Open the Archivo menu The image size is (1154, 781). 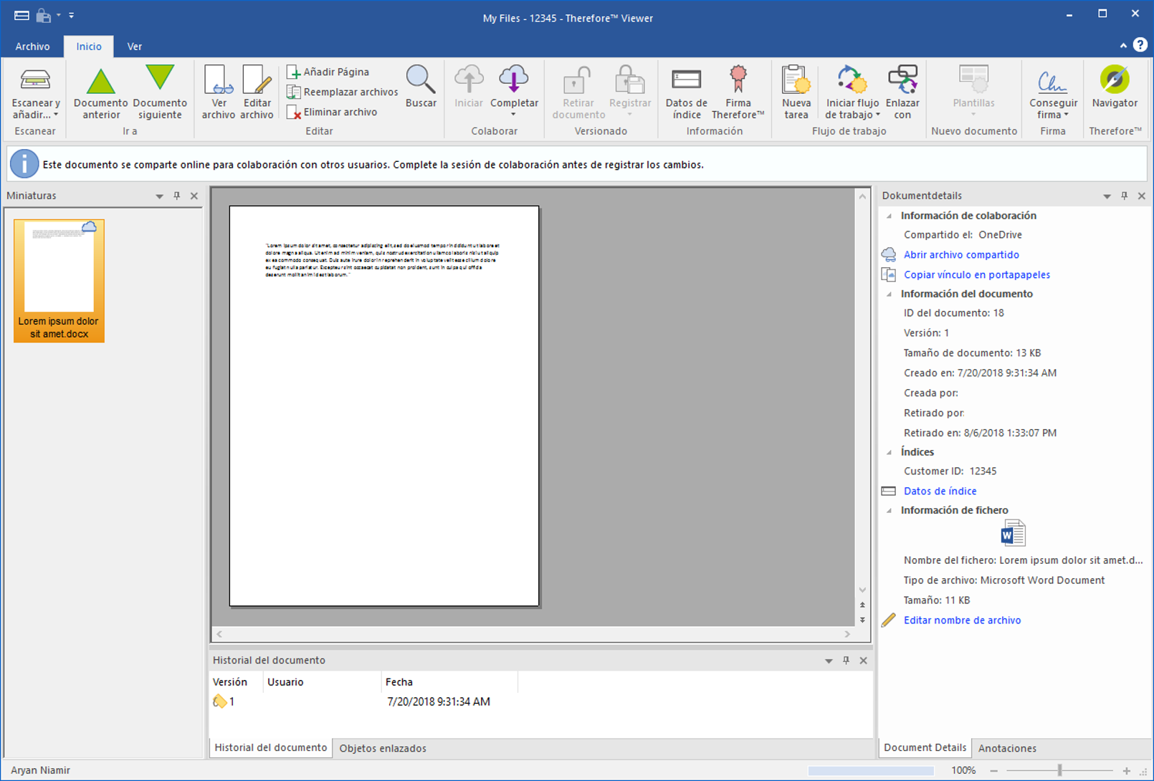(32, 46)
